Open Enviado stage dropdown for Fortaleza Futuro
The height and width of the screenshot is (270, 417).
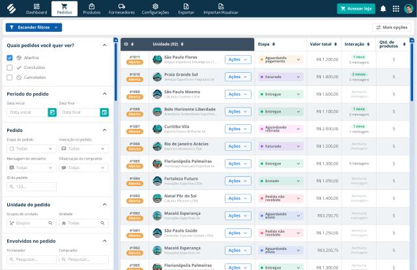(281, 181)
